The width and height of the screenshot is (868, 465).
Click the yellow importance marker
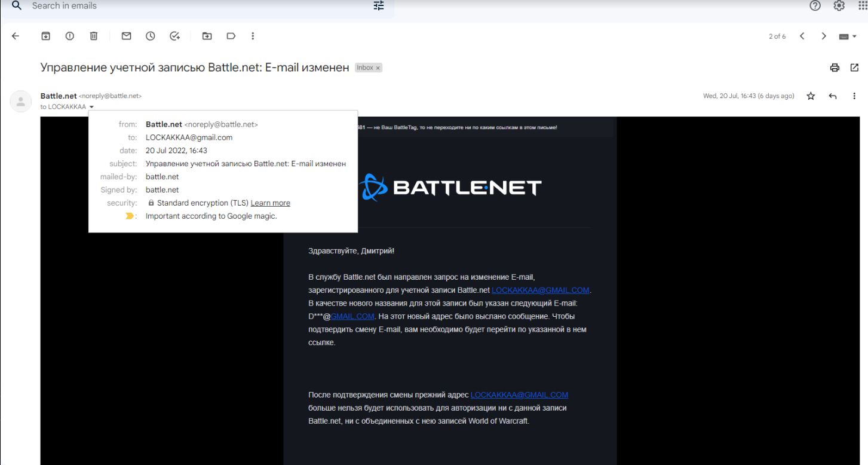130,216
